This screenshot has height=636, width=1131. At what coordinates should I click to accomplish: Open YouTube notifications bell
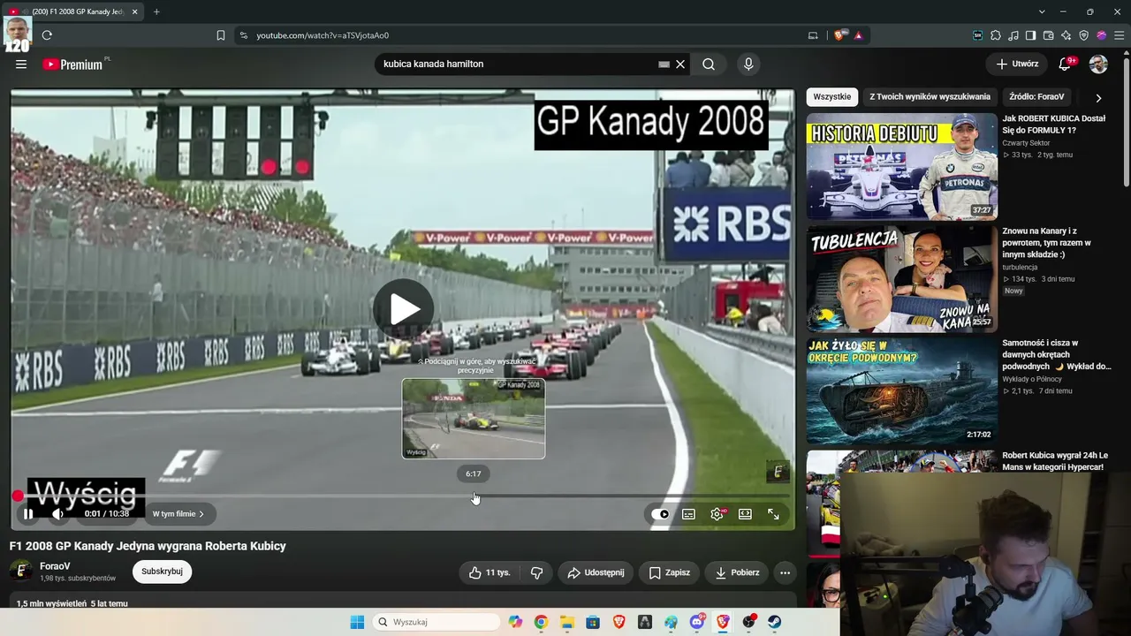1065,64
